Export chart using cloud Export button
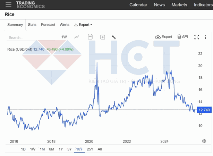 [163, 37]
